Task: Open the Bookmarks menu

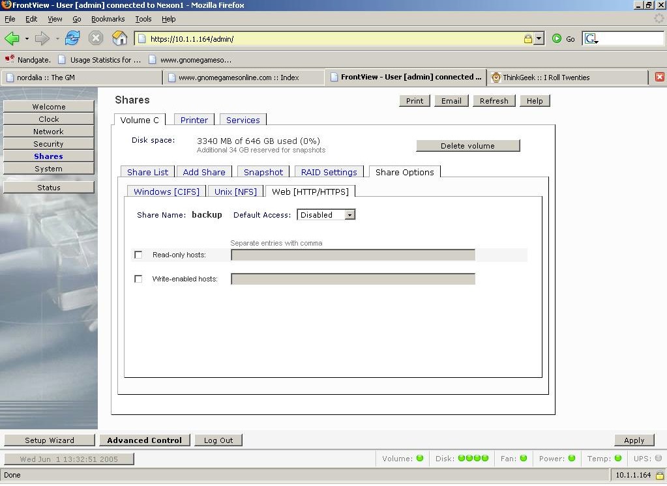Action: click(108, 19)
